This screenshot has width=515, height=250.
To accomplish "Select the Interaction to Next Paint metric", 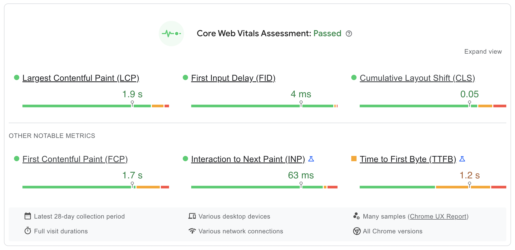I will (248, 159).
